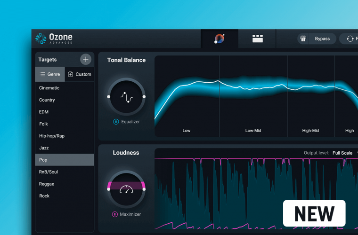
Task: Select the Genre targets tab
Action: point(50,74)
